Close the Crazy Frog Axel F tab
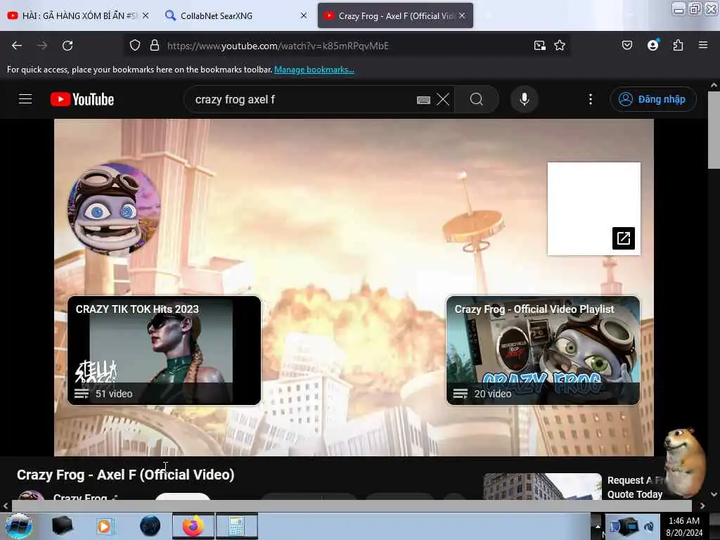The width and height of the screenshot is (720, 540). click(x=462, y=15)
